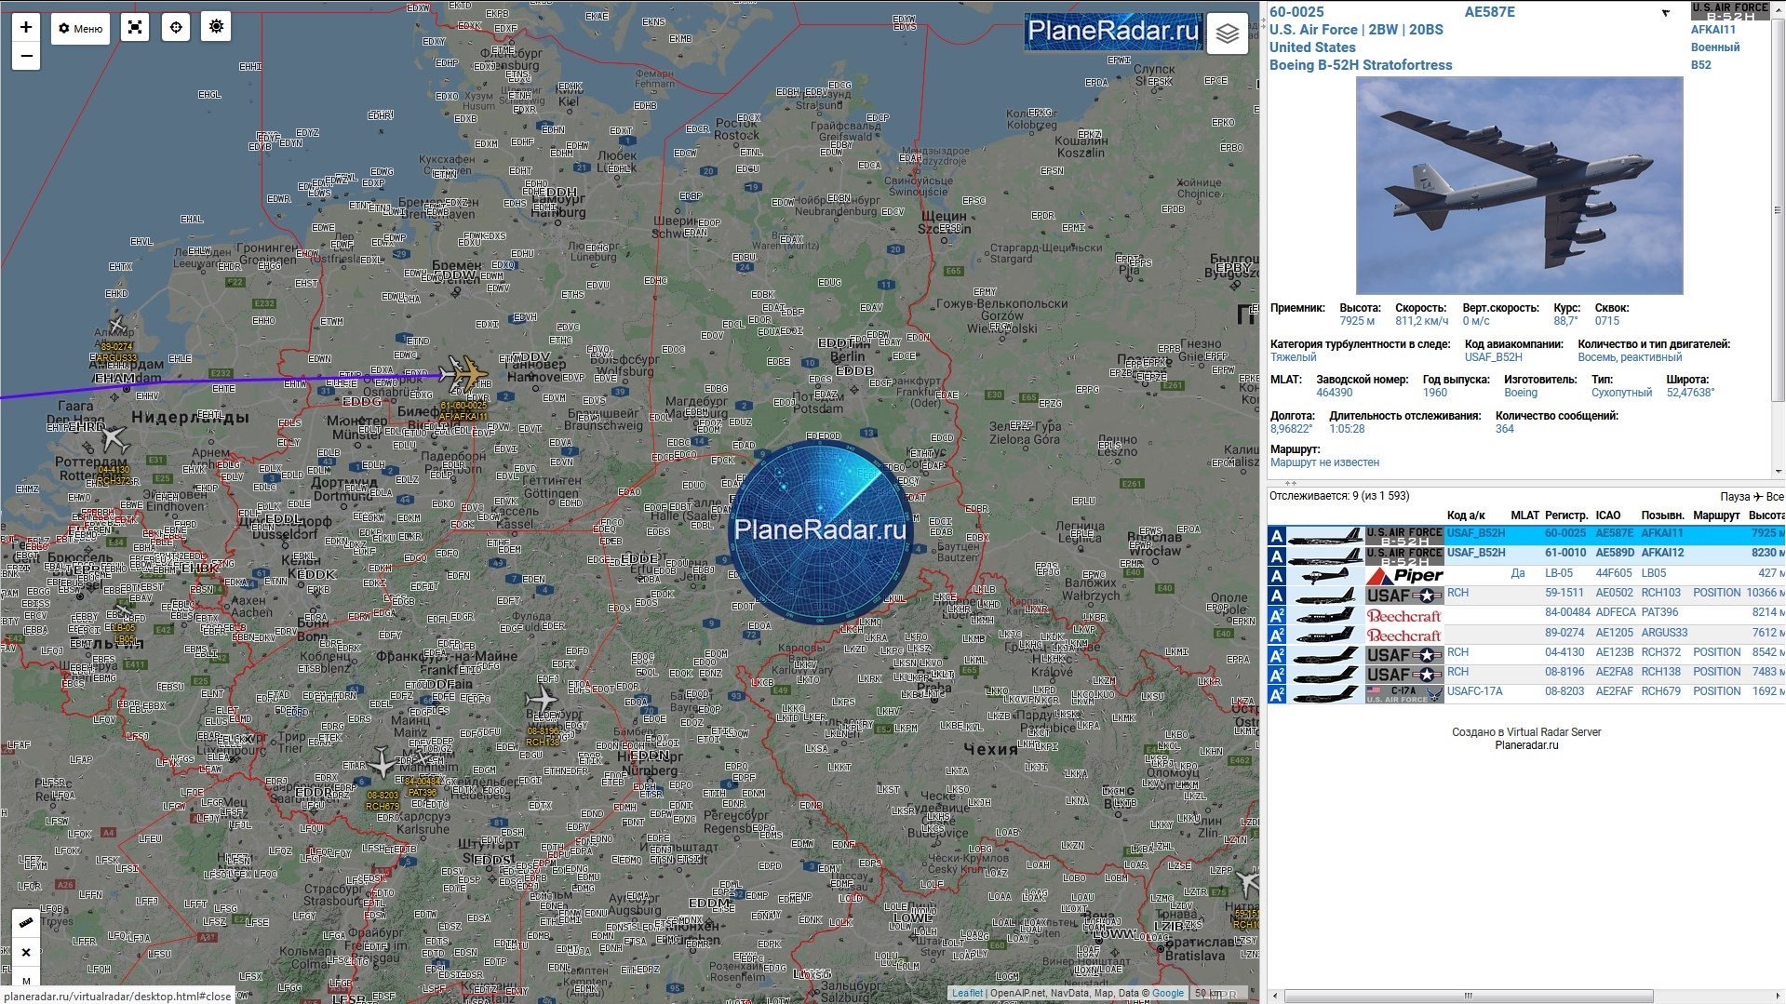Select the ruler measure tool
Screen dimensions: 1786x1004
click(26, 922)
